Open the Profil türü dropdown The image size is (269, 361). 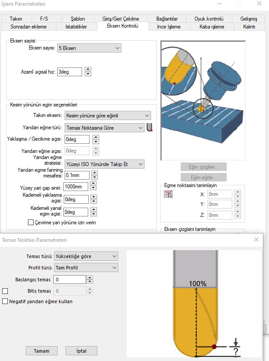pyautogui.click(x=86, y=268)
